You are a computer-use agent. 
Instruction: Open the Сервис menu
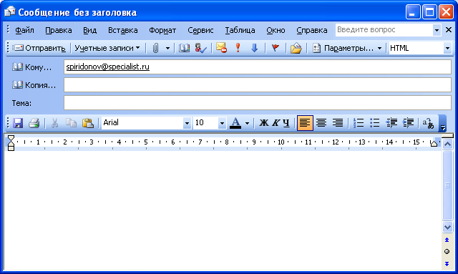pyautogui.click(x=200, y=30)
